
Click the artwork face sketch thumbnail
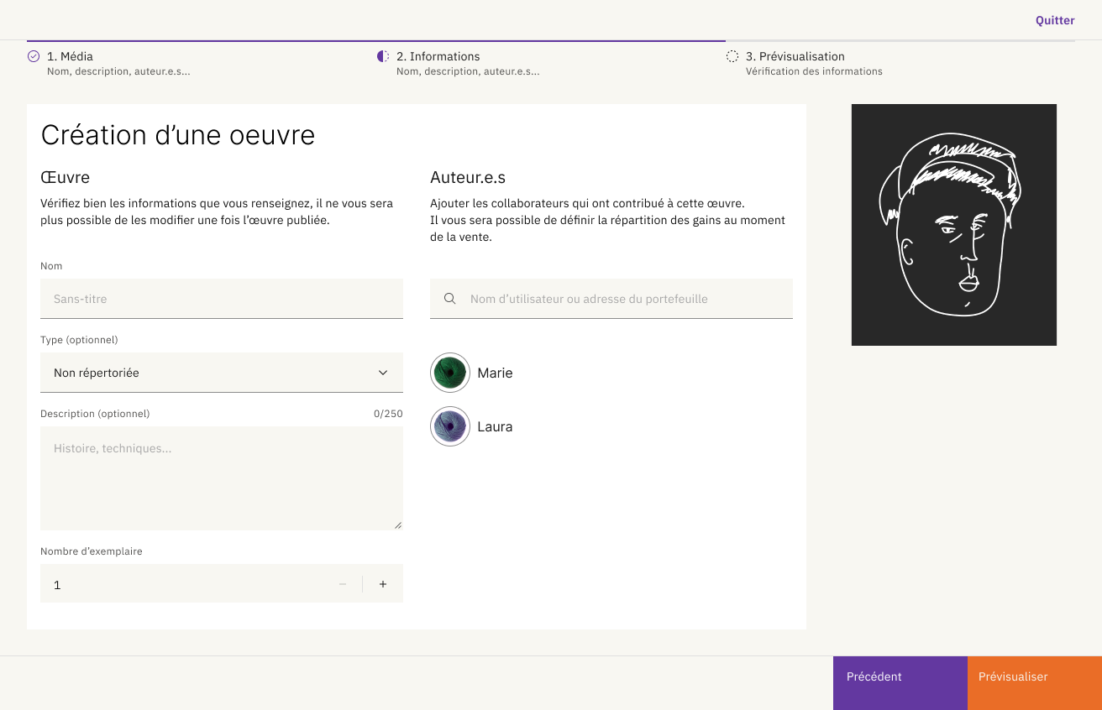coord(954,224)
